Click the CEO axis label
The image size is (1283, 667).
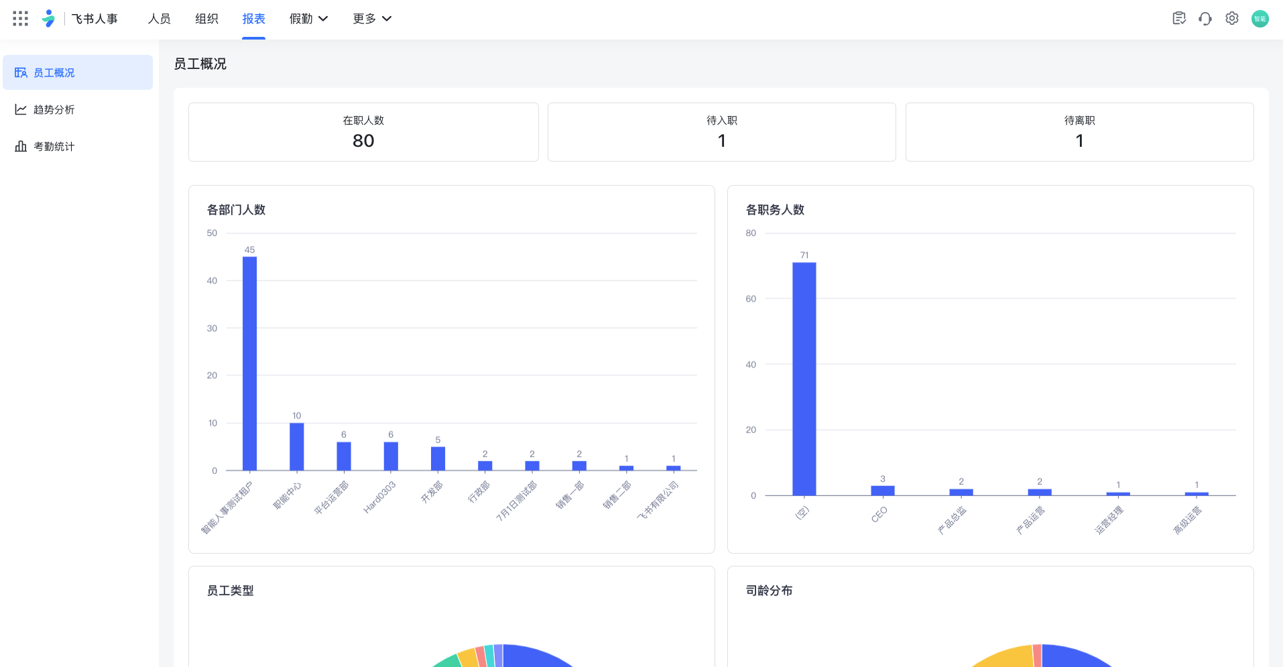tap(879, 514)
